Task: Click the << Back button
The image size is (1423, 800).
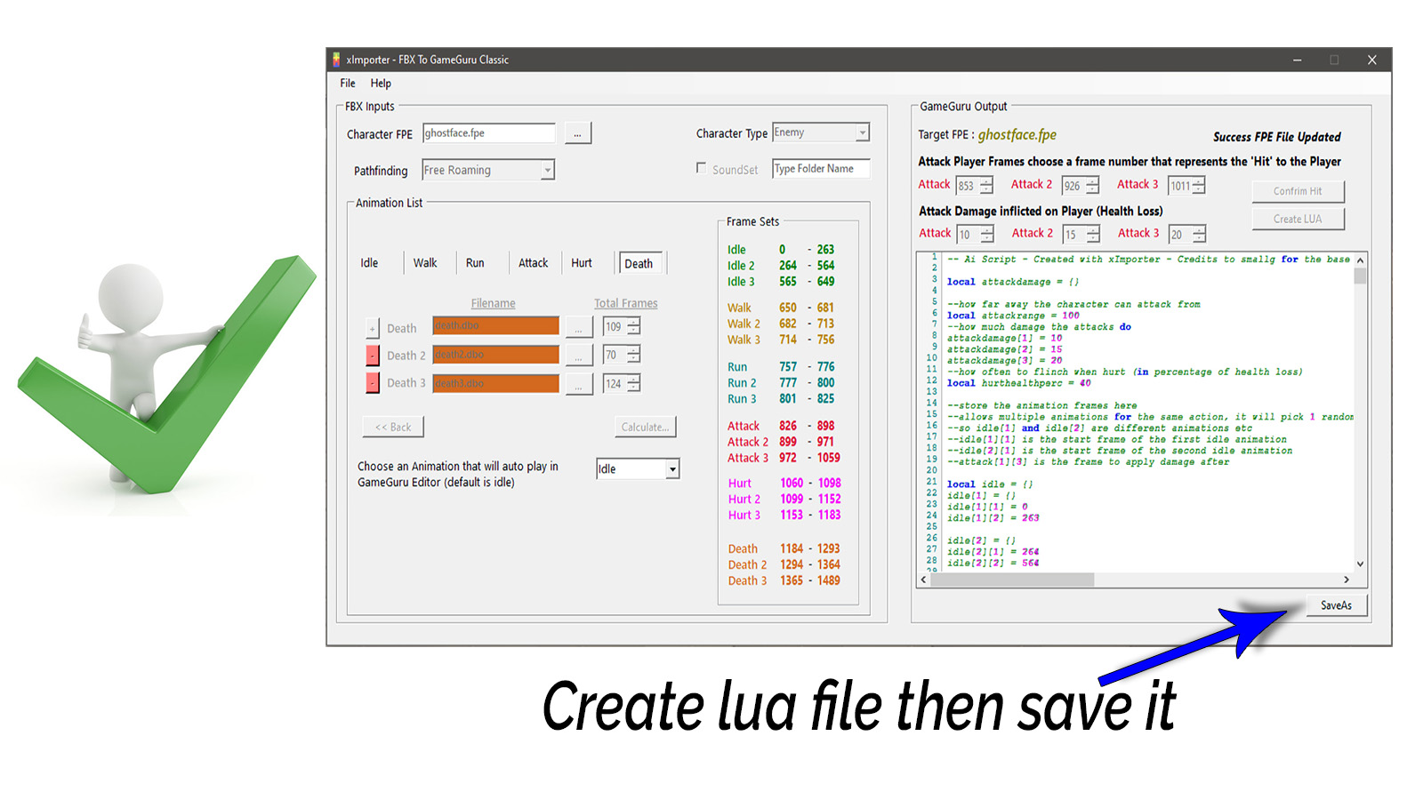Action: tap(393, 428)
